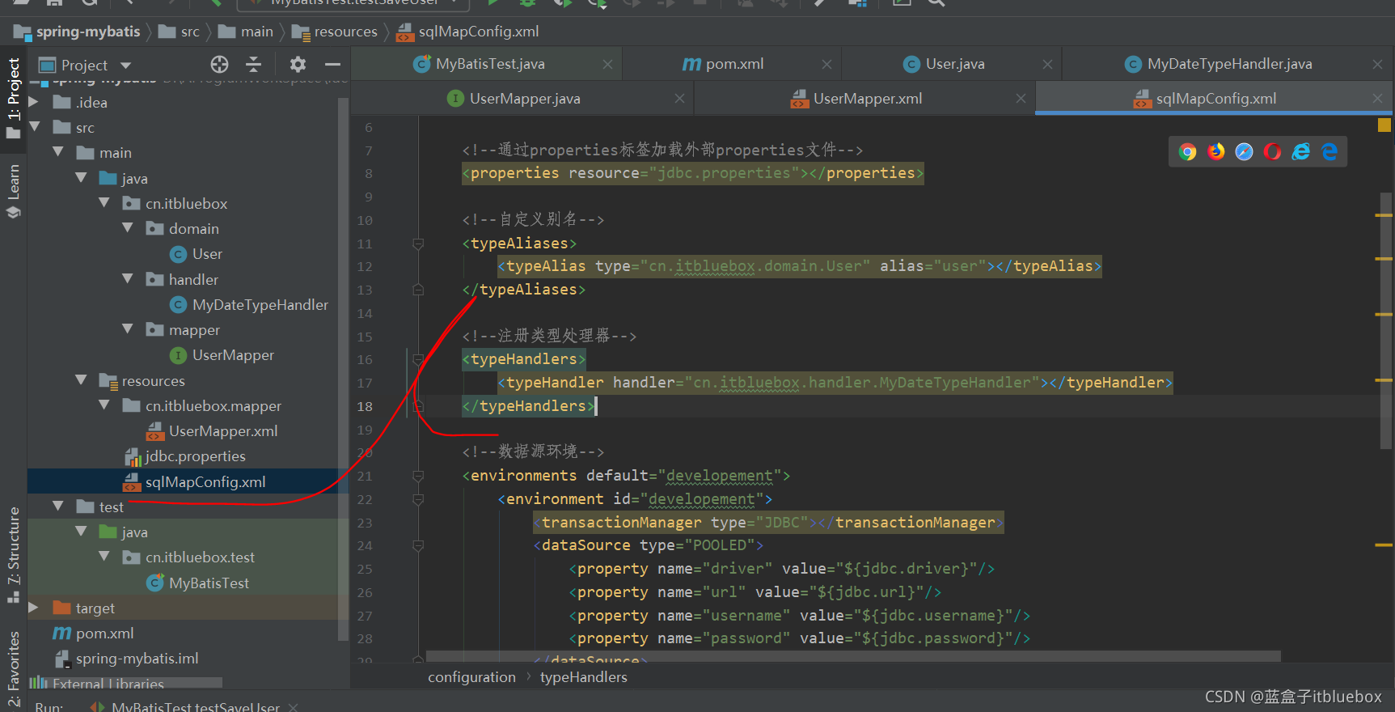This screenshot has width=1395, height=712.
Task: Switch to pom.xml editor tab
Action: (723, 64)
